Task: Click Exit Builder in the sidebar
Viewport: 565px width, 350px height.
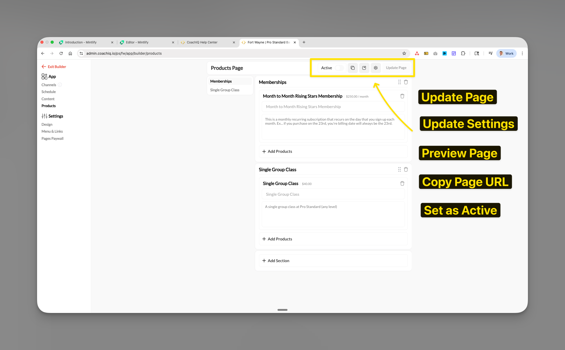Action: point(56,66)
